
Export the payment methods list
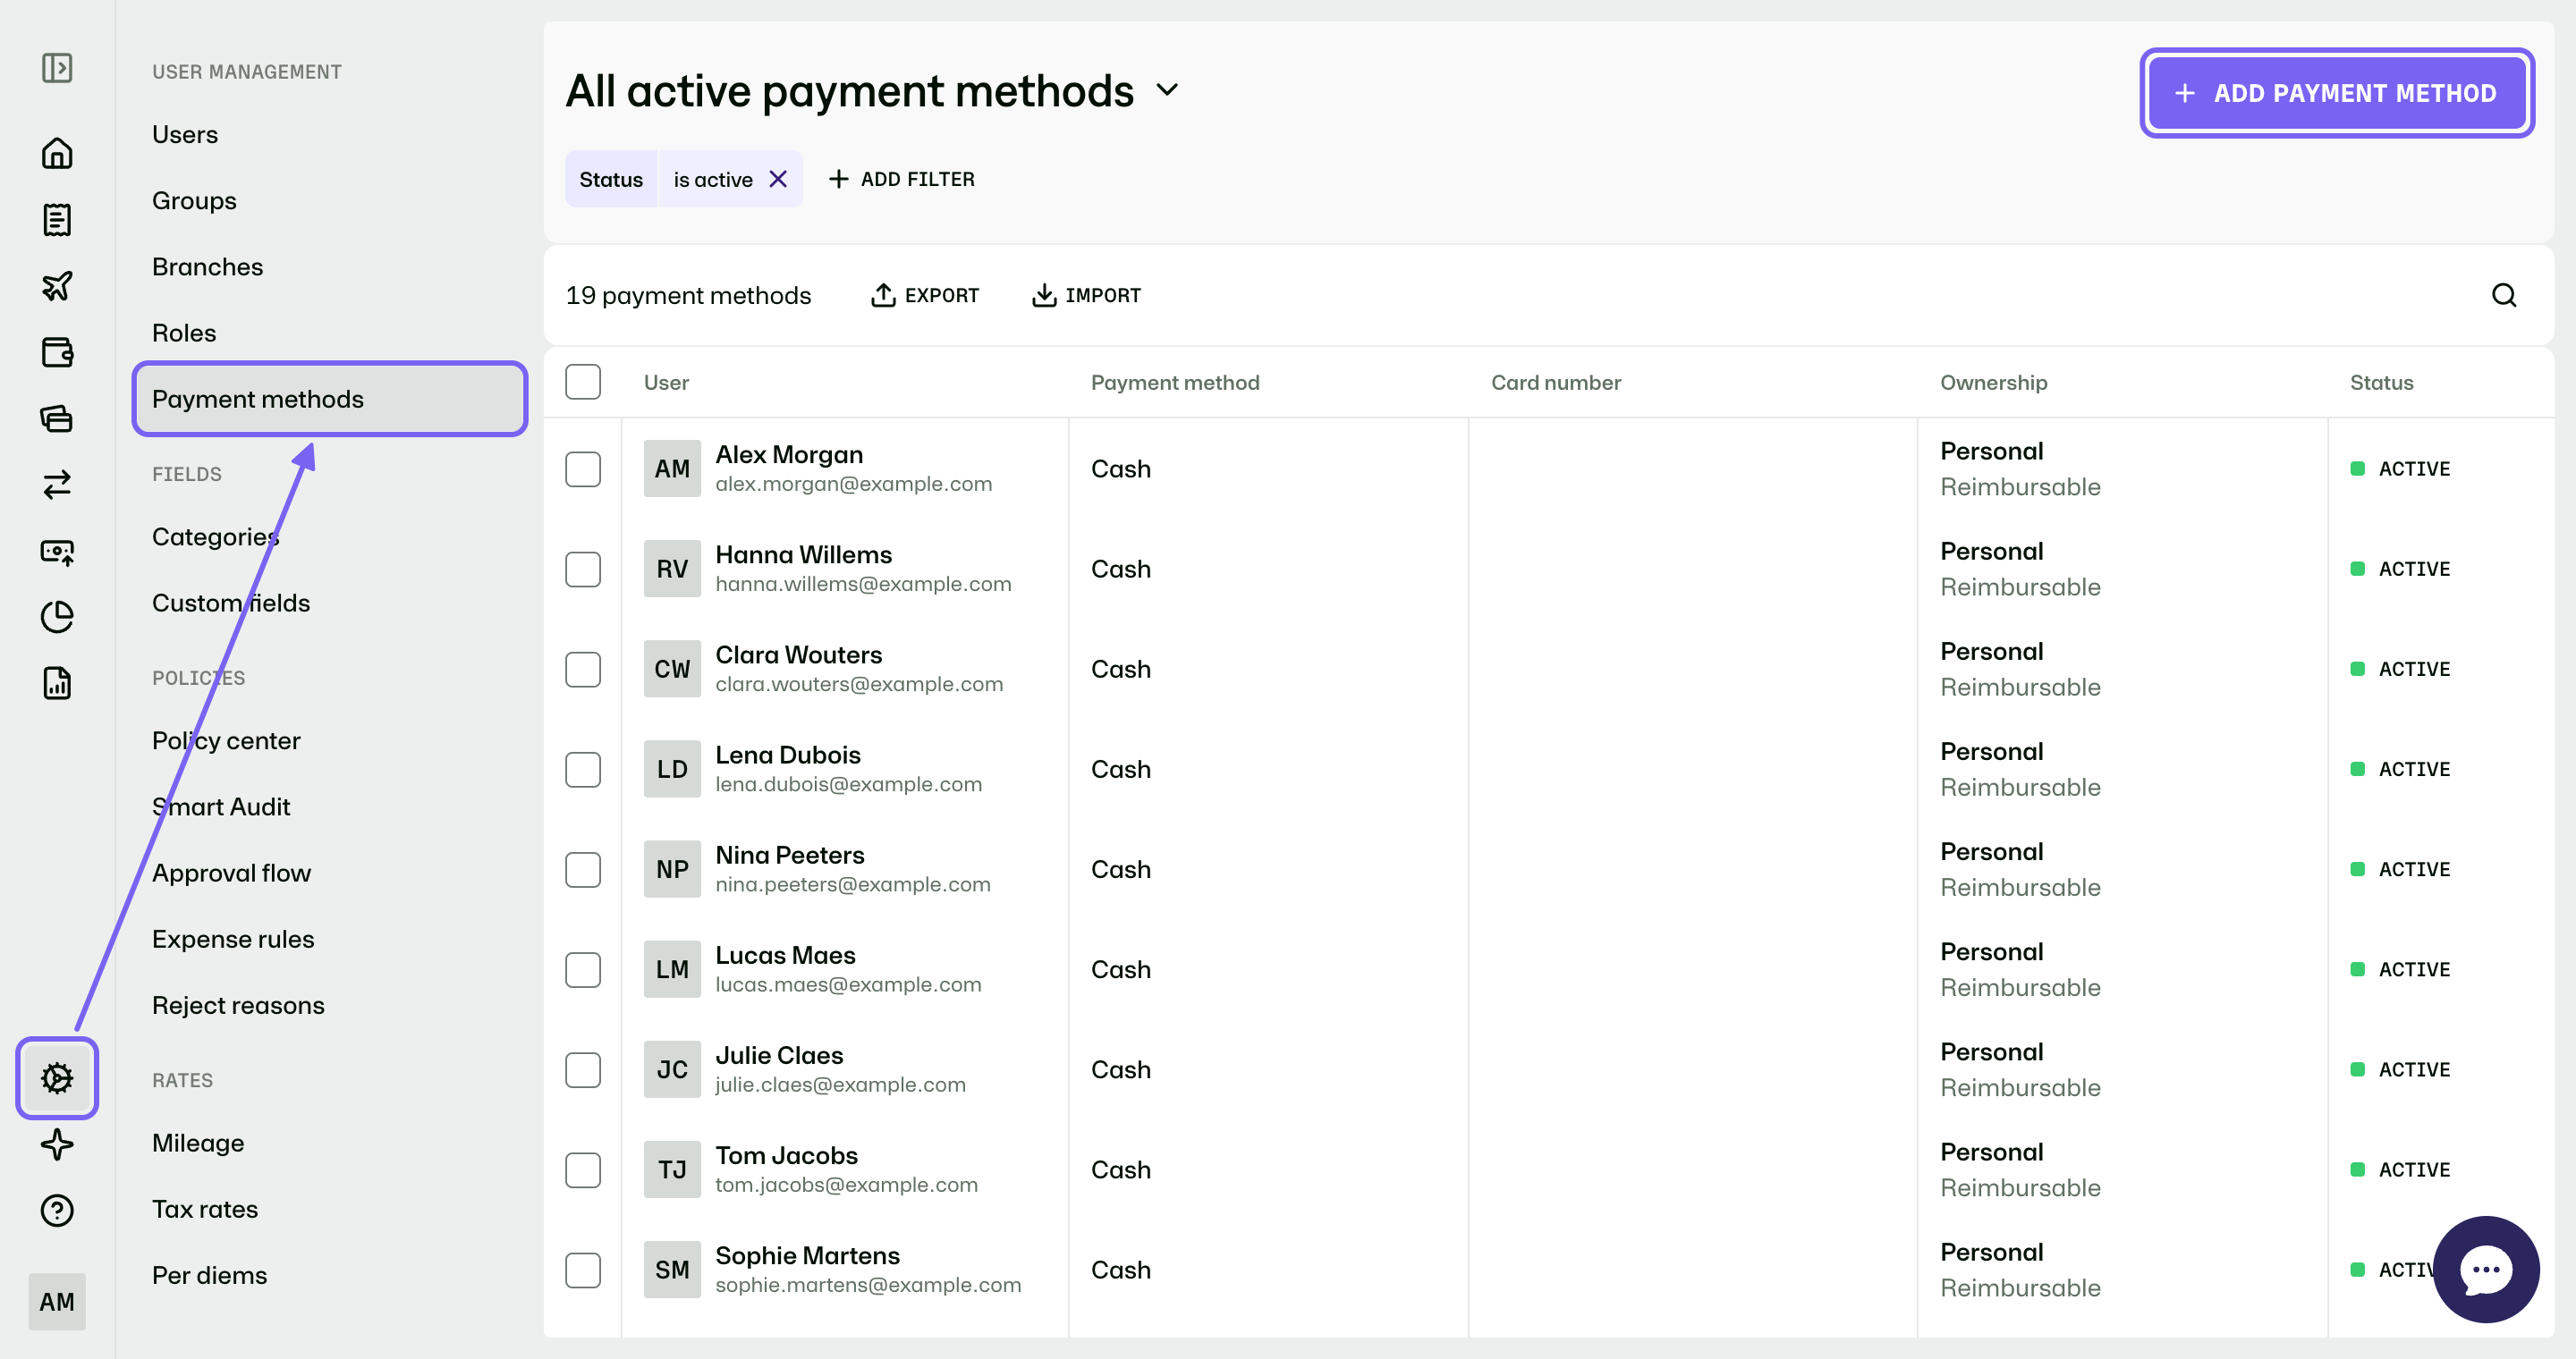click(925, 296)
